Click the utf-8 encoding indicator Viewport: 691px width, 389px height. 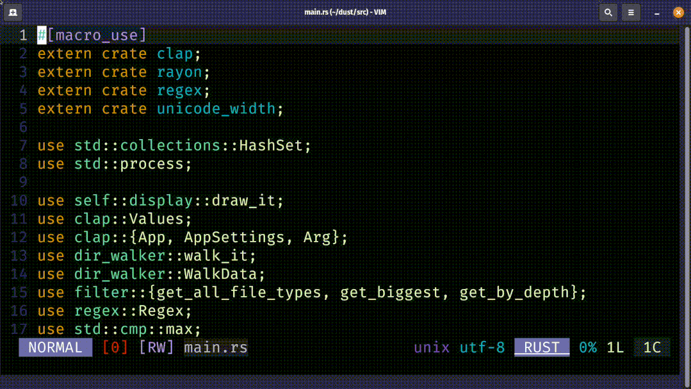pos(482,347)
